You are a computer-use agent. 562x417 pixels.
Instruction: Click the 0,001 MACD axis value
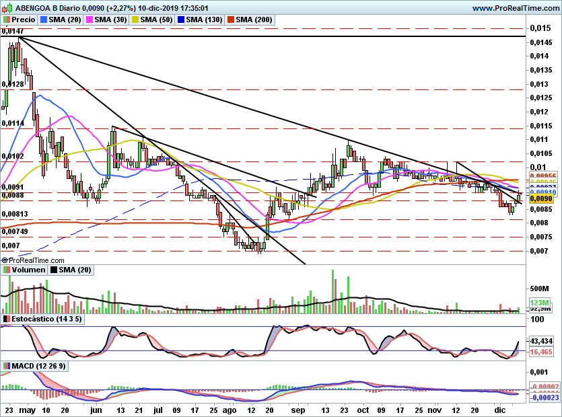coord(539,372)
